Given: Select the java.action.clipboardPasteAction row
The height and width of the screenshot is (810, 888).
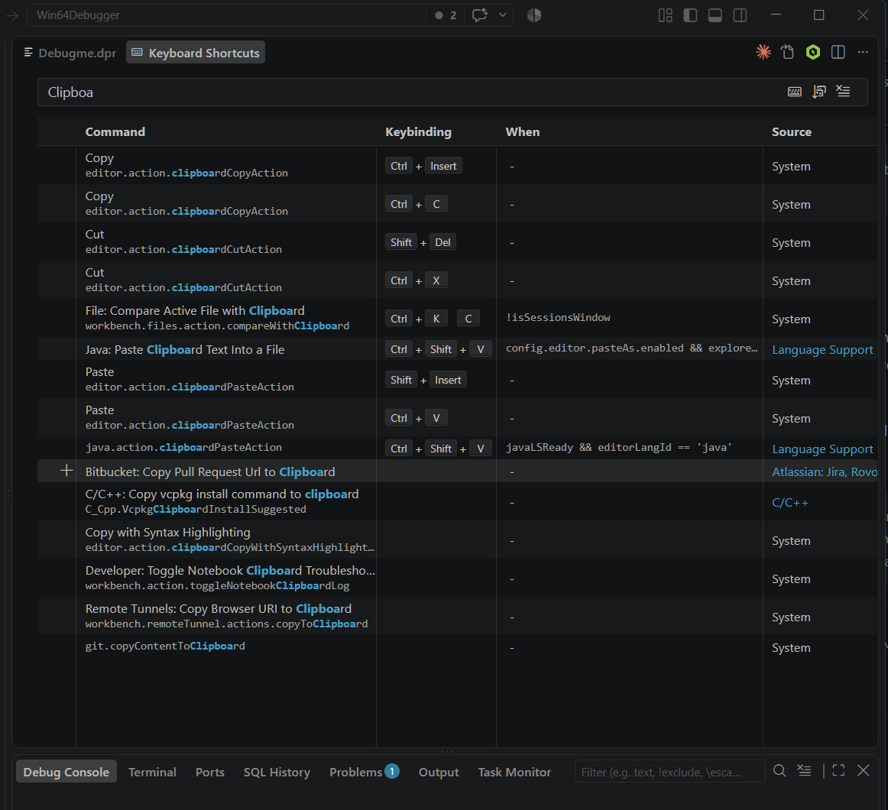Looking at the screenshot, I should click(x=457, y=448).
